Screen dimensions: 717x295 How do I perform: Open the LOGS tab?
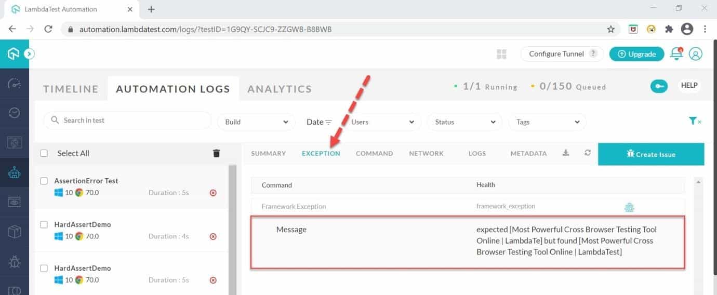(477, 153)
